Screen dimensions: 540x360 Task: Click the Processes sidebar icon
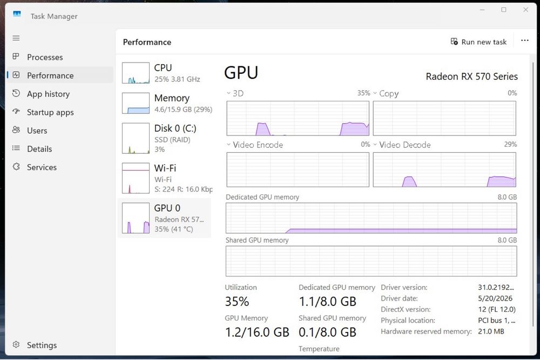pos(16,57)
